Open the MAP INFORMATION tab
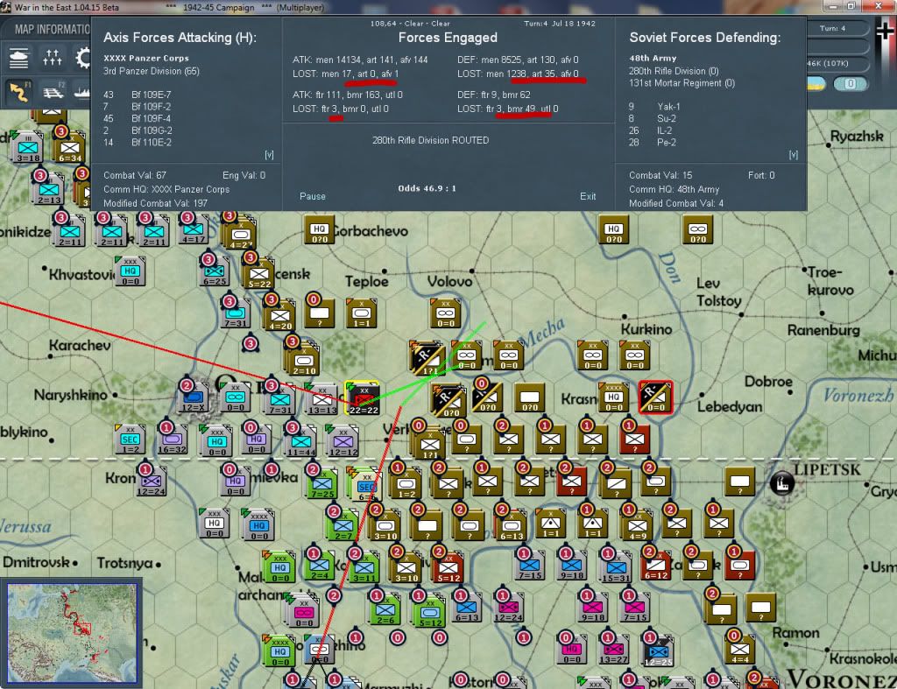 pos(52,29)
